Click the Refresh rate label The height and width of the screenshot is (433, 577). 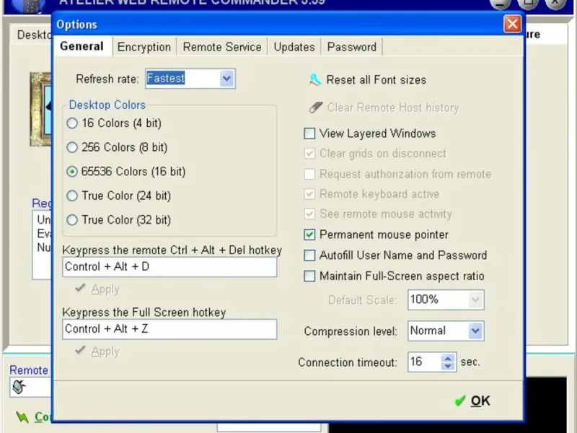pyautogui.click(x=107, y=79)
